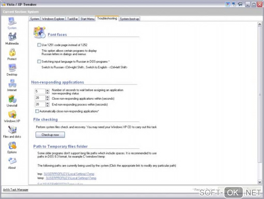Image resolution: width=264 pixels, height=199 pixels.
Task: Switch to the Start Menu tab
Action: pos(87,19)
